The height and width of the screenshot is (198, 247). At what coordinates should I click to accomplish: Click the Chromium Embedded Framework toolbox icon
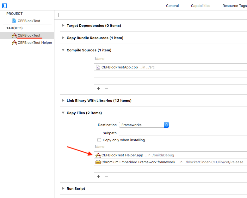click(x=98, y=162)
